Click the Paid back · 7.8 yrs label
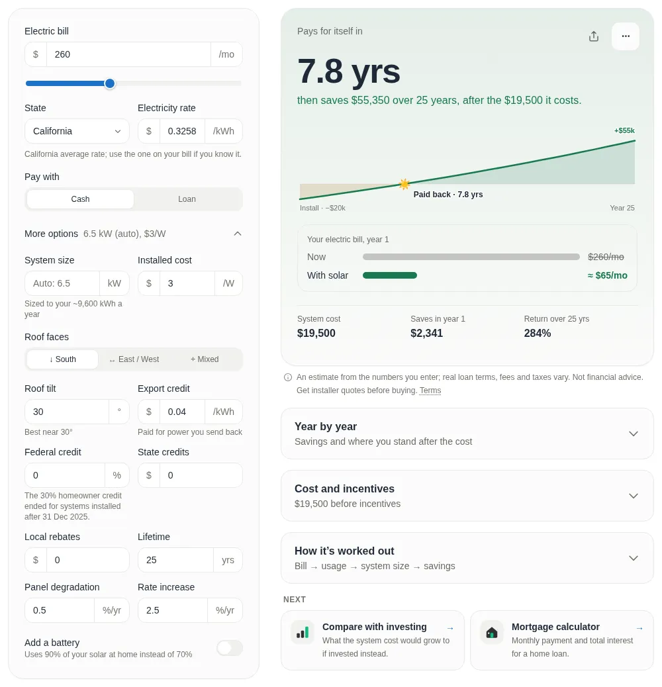The width and height of the screenshot is (662, 687). [x=448, y=195]
